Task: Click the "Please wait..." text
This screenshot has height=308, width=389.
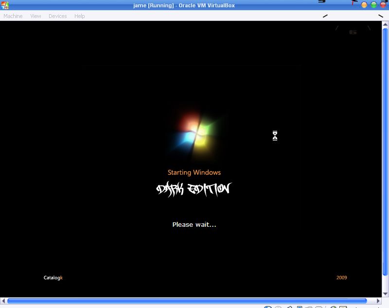Action: [194, 225]
